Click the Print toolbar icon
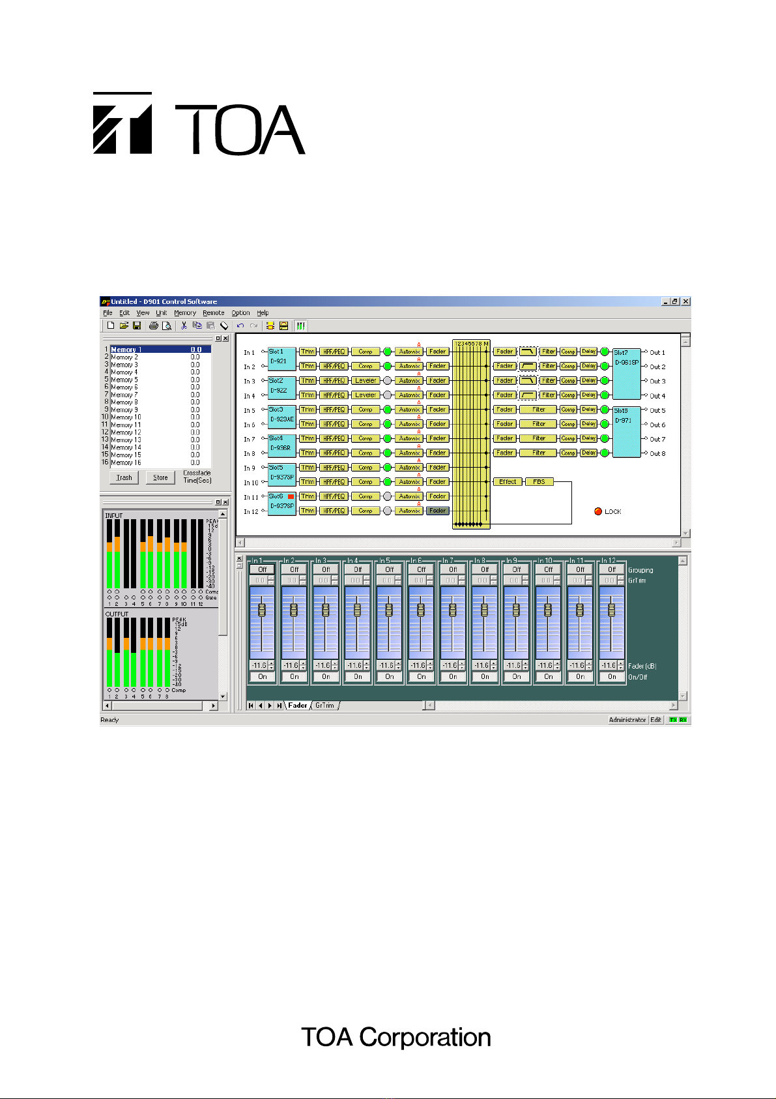 [x=154, y=325]
